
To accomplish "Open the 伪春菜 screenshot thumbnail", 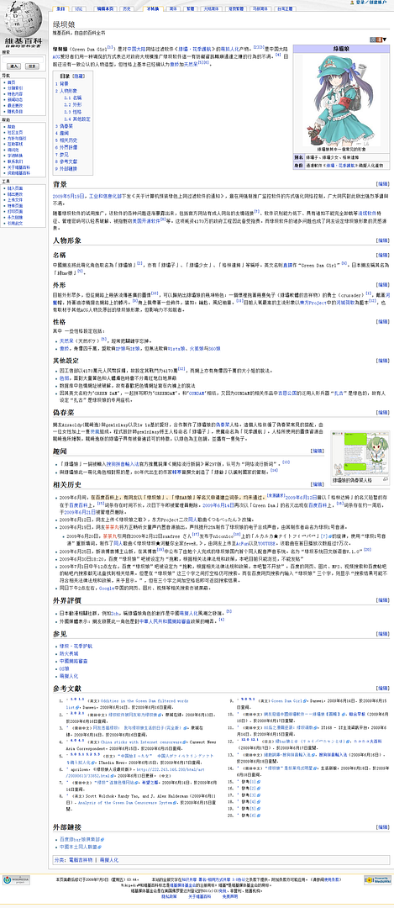I will (360, 455).
